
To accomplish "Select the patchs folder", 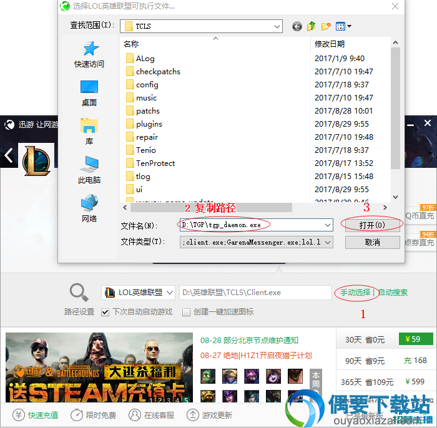I will 143,111.
